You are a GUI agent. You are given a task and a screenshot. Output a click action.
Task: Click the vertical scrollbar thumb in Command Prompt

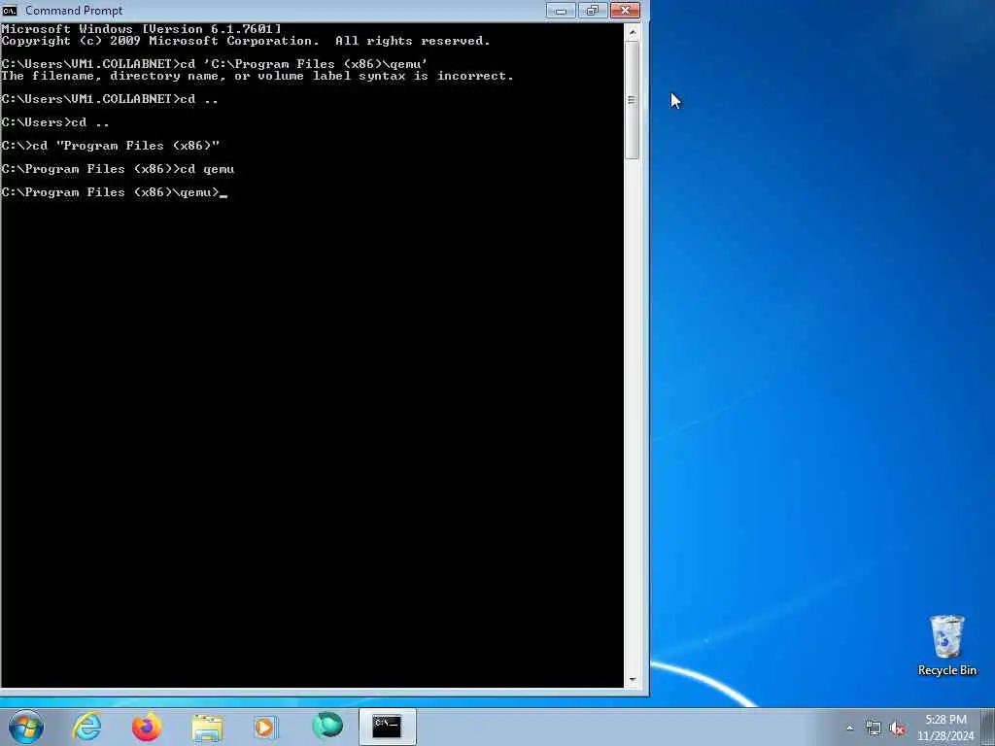coord(632,100)
